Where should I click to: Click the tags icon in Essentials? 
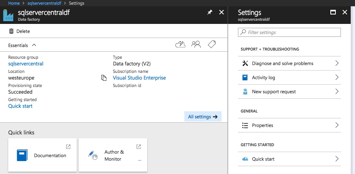point(212,45)
